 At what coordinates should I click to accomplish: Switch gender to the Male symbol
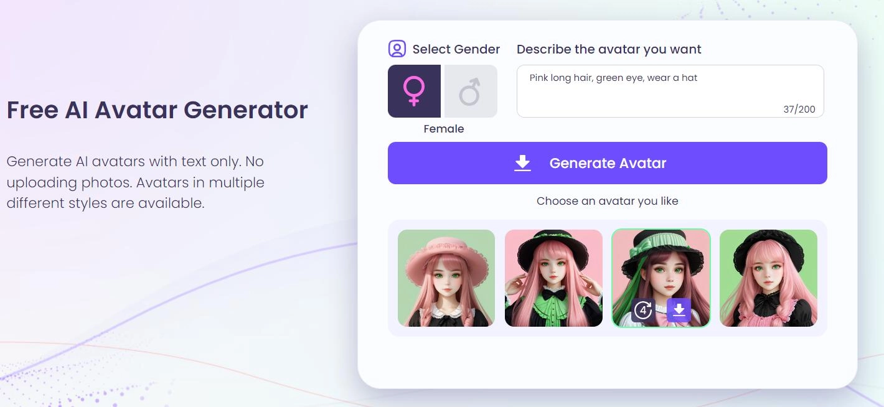pos(471,91)
